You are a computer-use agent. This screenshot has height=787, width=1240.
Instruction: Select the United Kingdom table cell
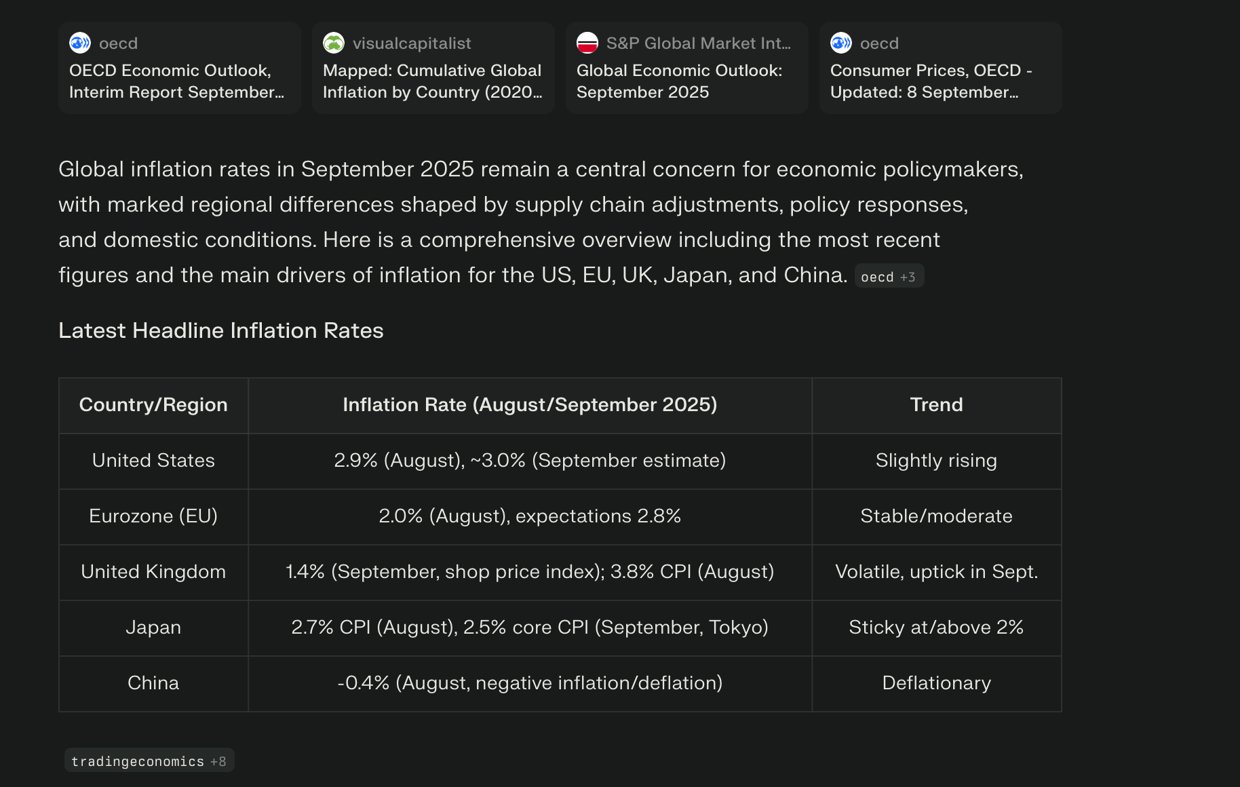(x=153, y=572)
